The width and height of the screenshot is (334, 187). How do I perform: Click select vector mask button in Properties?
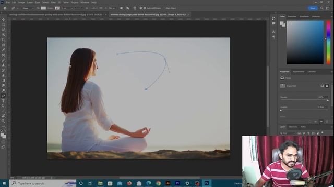pyautogui.click(x=327, y=86)
